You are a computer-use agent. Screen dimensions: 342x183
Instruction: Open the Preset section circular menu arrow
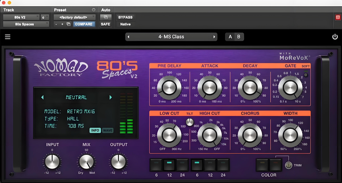(94, 10)
